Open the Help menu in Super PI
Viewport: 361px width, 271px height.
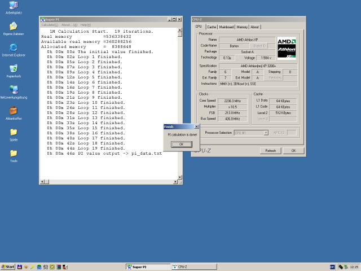[85, 25]
